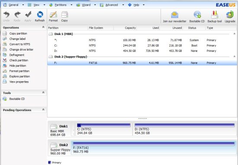Choose Format partition in Operations
The width and height of the screenshot is (238, 165).
tap(19, 71)
